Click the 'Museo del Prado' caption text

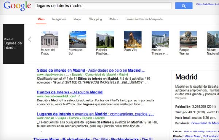point(48,52)
